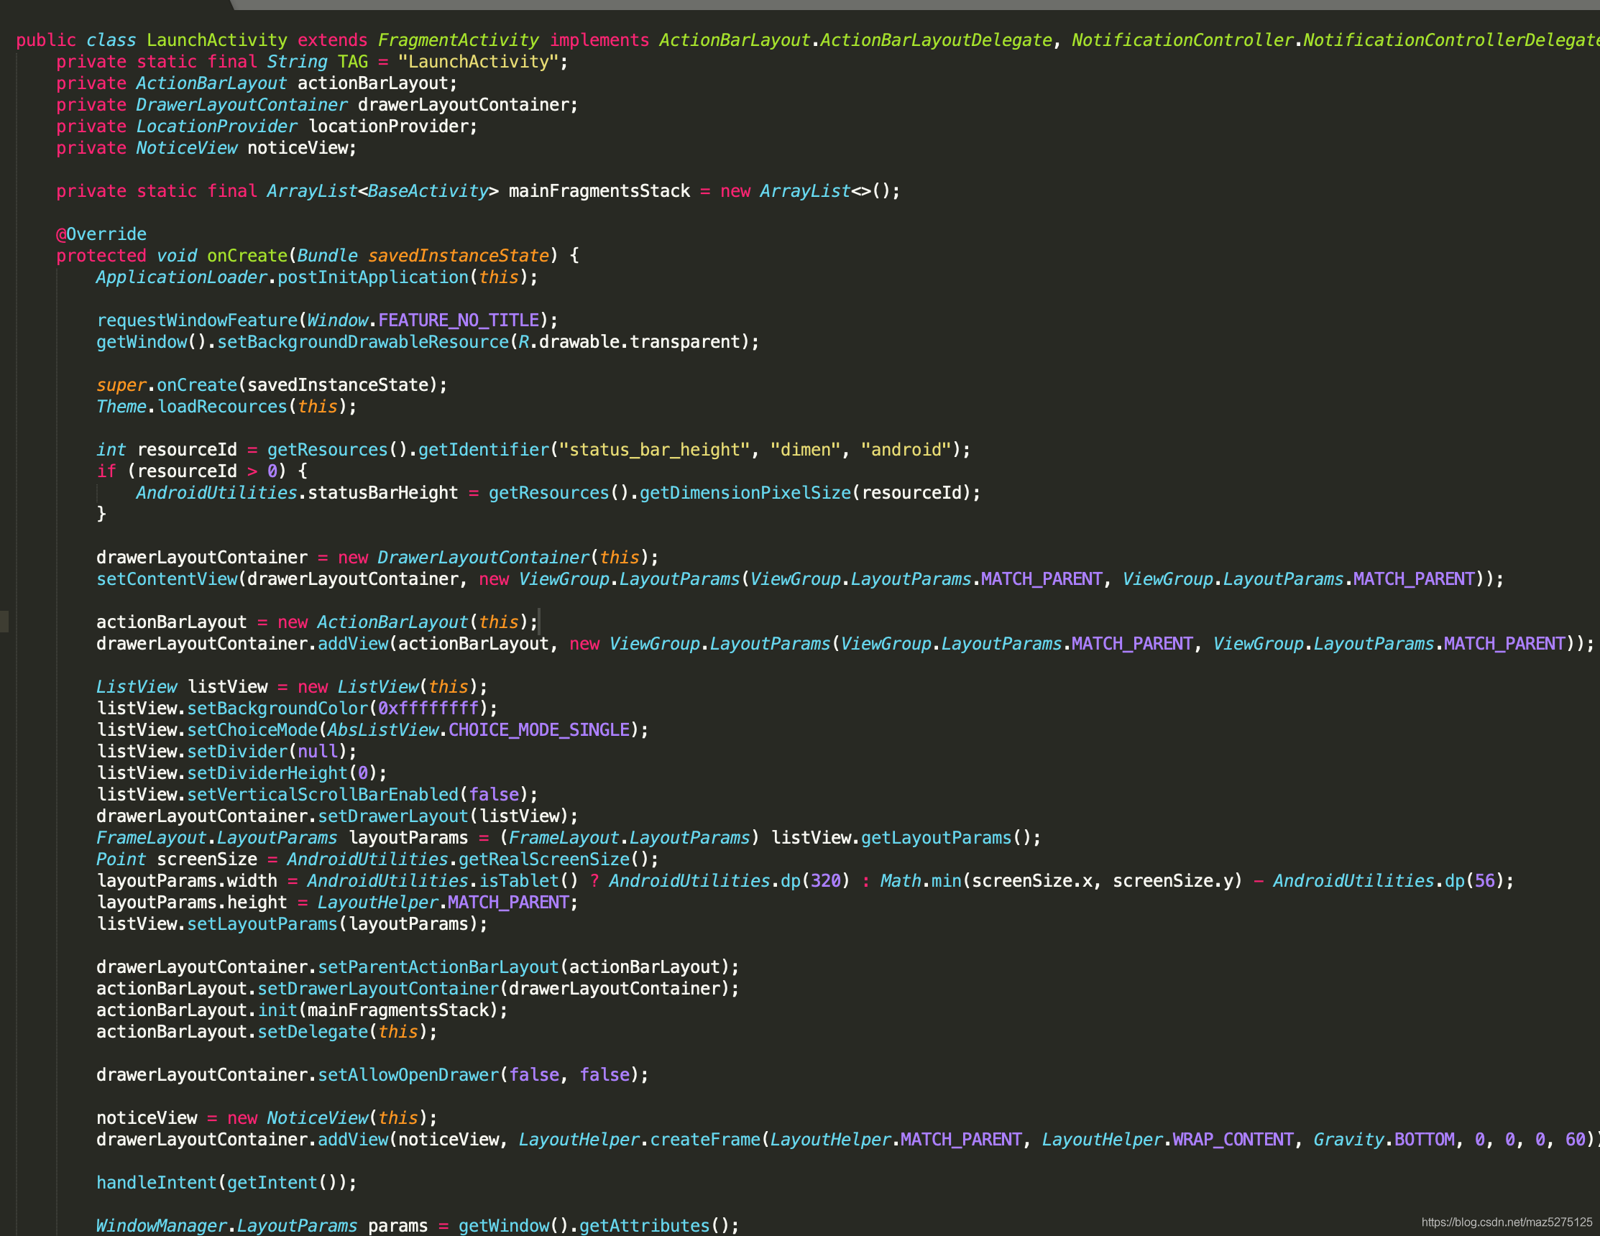Click getDimensionPixelSize method call
The width and height of the screenshot is (1600, 1236).
[745, 493]
